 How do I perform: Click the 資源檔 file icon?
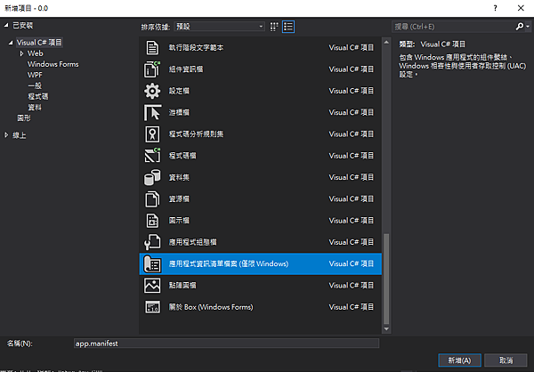[152, 199]
